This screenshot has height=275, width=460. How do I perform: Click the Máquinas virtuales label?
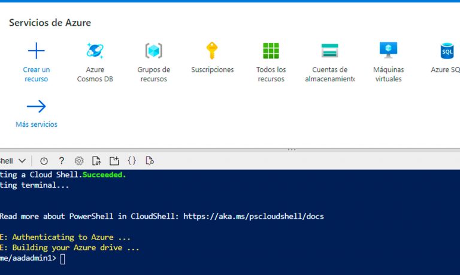(388, 74)
